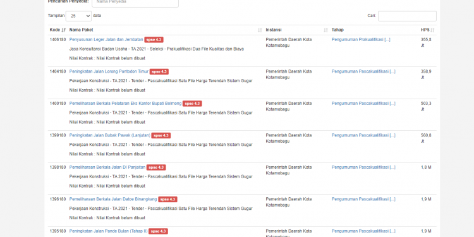Open Penyusunan Leger Jalan dan Jembatan link
Image resolution: width=474 pixels, height=237 pixels.
[x=106, y=40]
